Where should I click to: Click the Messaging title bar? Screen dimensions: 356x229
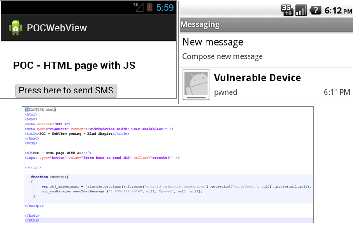(x=266, y=24)
